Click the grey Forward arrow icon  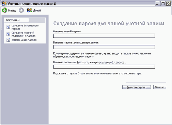[x=21, y=10]
